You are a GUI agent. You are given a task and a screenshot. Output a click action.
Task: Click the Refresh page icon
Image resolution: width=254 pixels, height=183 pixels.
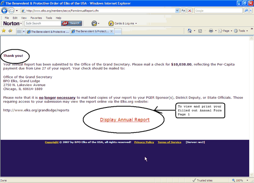pos(183,11)
